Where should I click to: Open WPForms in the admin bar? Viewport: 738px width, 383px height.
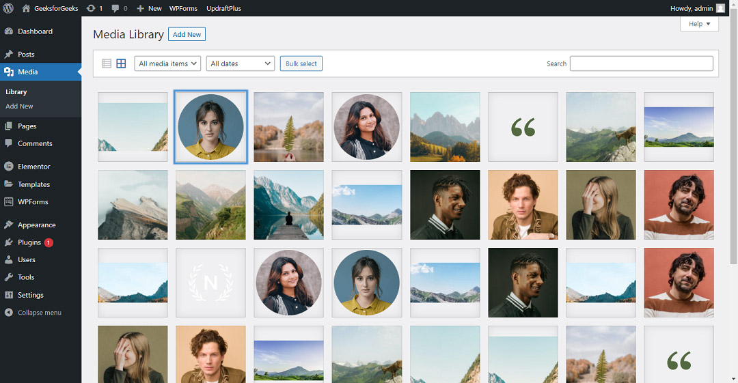click(x=183, y=8)
